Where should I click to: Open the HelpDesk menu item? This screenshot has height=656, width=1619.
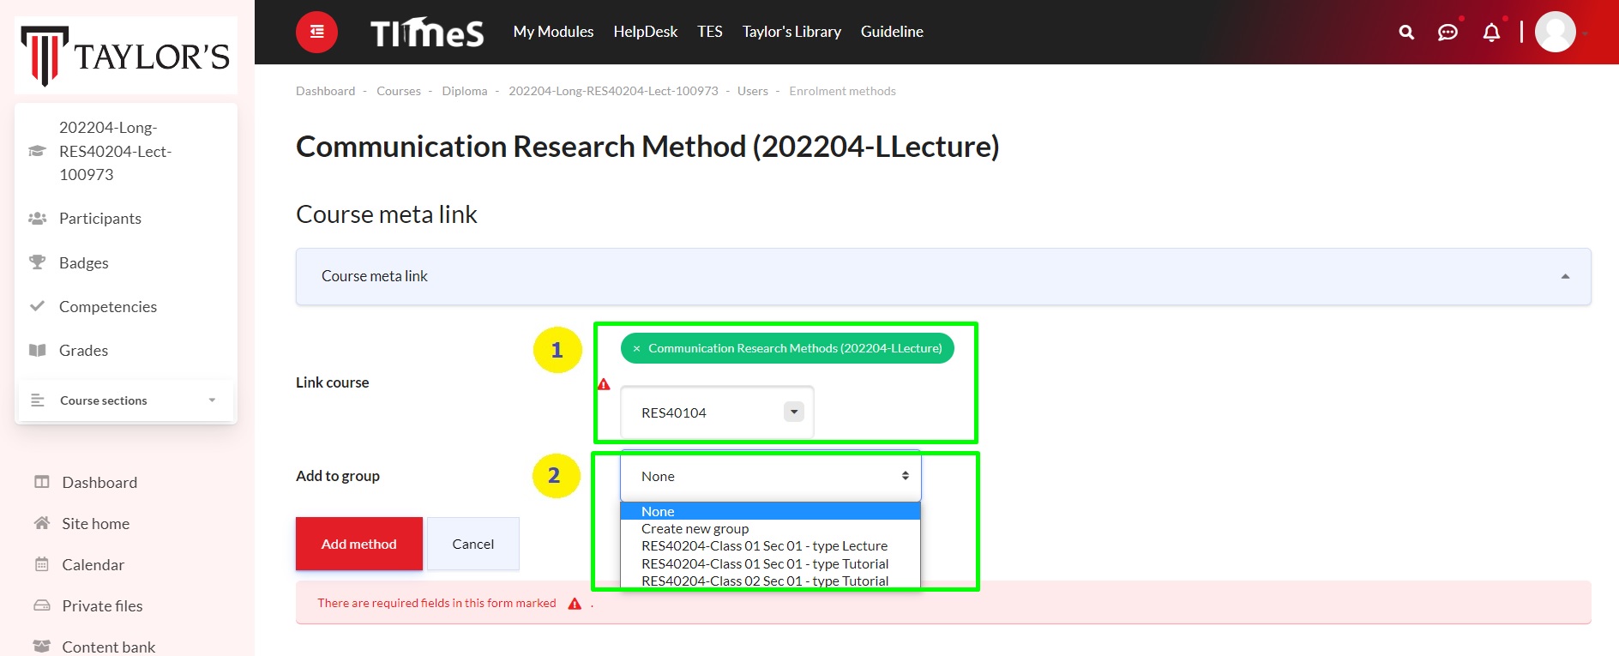point(645,32)
